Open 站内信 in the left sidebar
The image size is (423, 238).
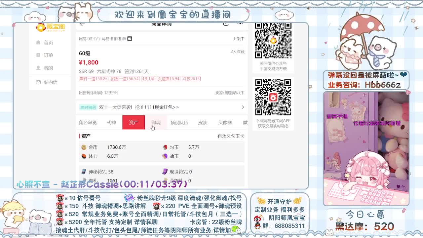tap(51, 82)
